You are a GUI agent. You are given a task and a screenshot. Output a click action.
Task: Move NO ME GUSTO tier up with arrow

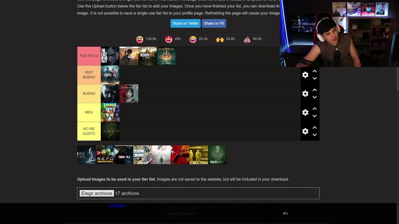click(315, 128)
